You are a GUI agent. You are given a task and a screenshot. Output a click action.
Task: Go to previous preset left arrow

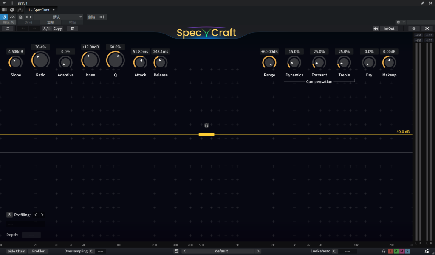[x=185, y=251]
